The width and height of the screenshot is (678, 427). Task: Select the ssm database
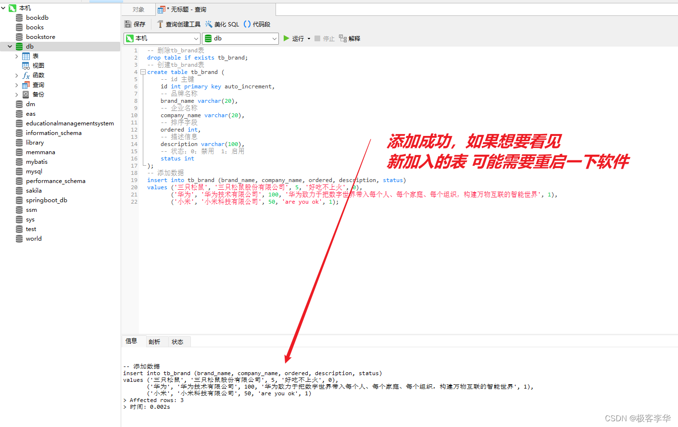pos(31,210)
